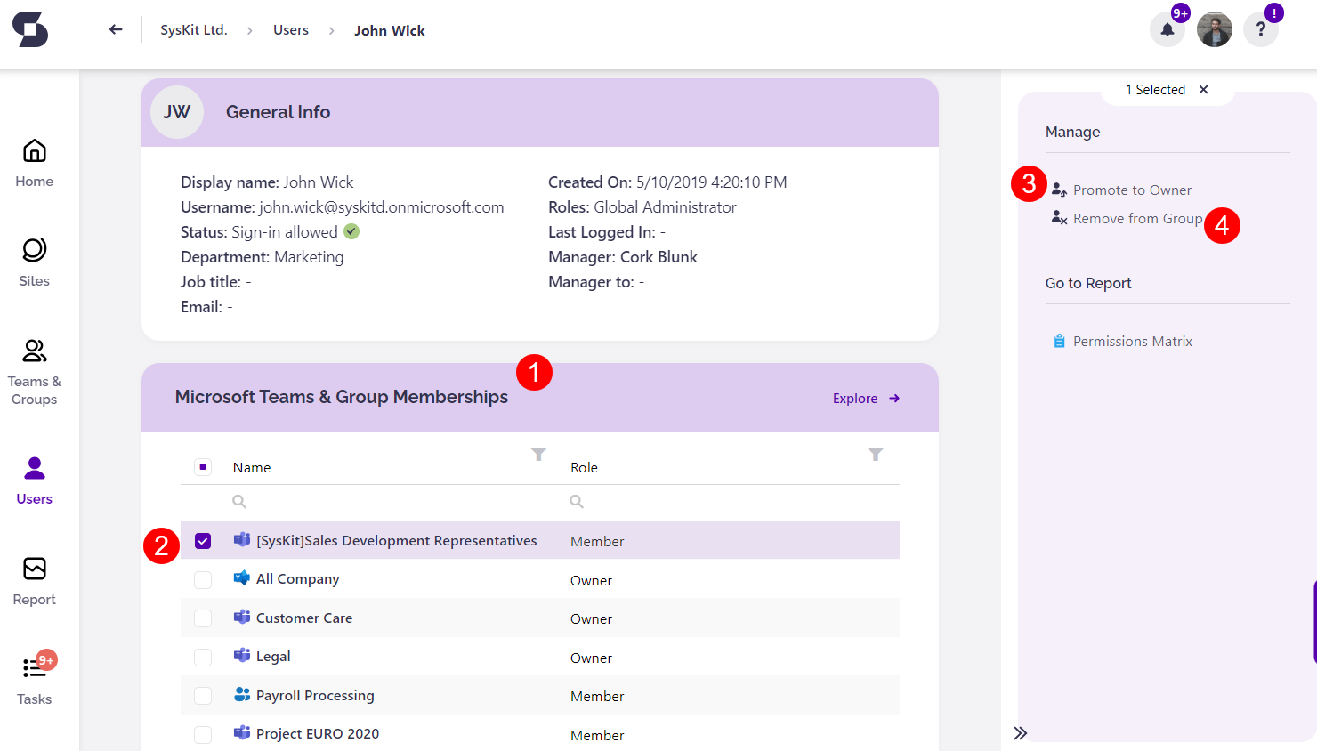
Task: Open Teams & Groups from the sidebar
Action: pyautogui.click(x=34, y=369)
